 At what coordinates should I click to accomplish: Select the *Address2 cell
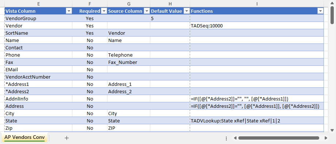point(38,91)
